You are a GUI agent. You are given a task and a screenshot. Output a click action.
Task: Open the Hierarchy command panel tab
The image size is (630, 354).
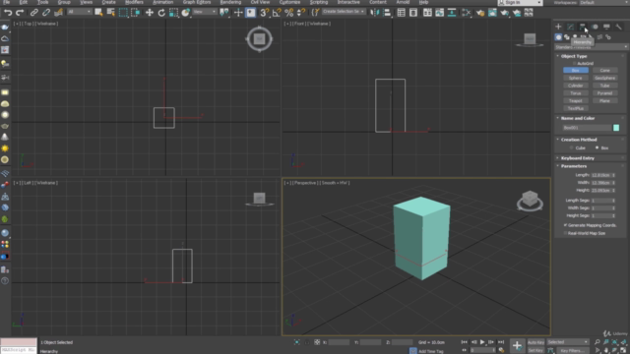point(582,27)
